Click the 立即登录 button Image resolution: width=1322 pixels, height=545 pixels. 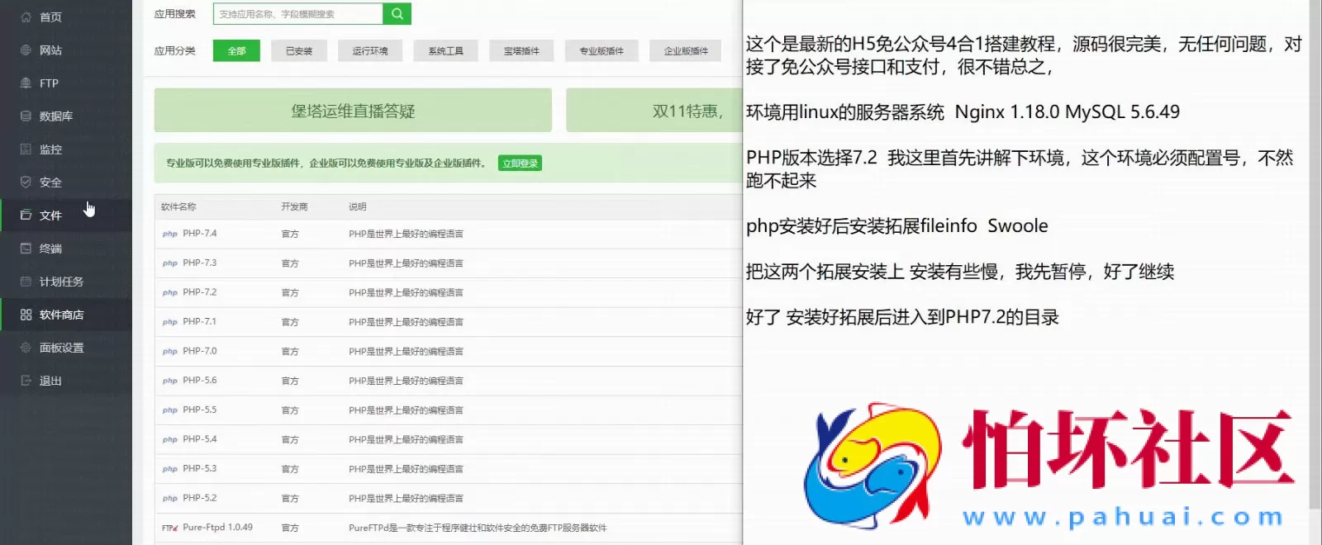pyautogui.click(x=521, y=163)
